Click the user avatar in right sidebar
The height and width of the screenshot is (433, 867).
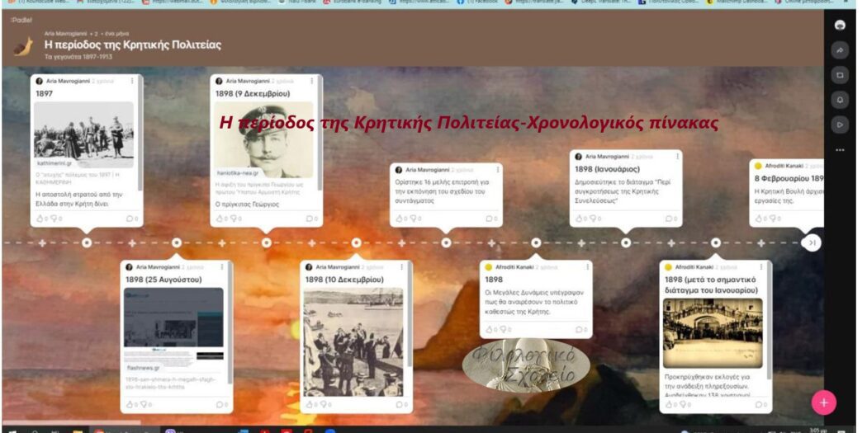(x=840, y=25)
